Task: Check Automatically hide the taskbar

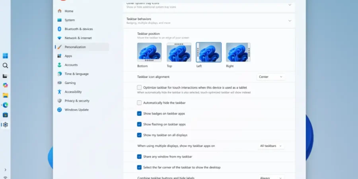Action: [139, 103]
